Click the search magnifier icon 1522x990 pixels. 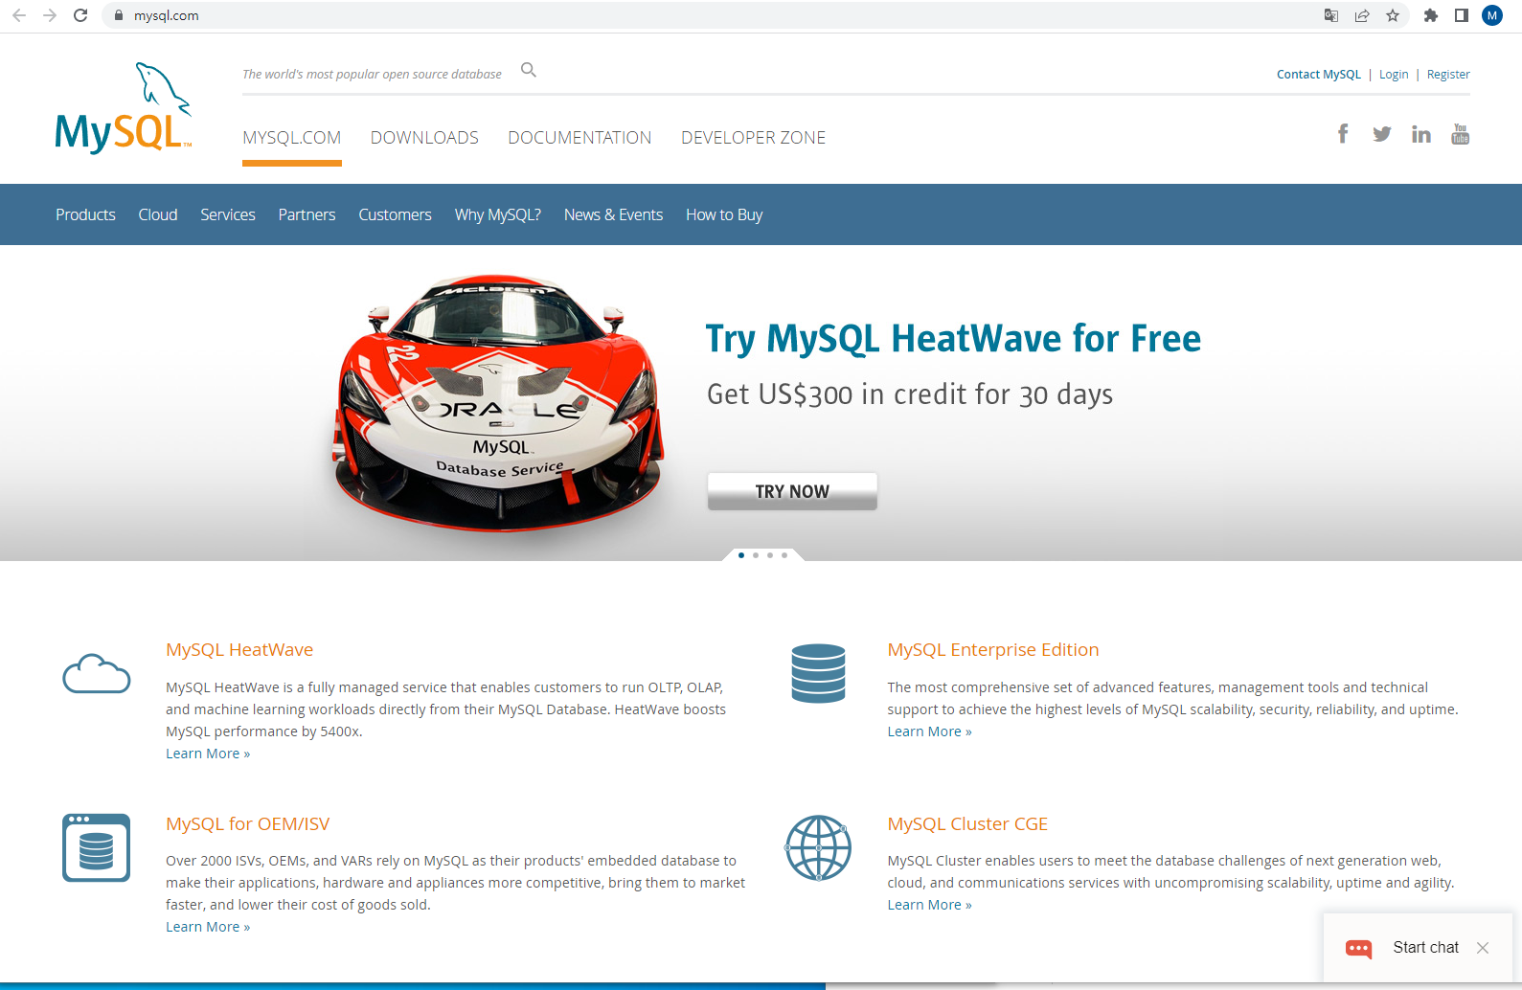coord(528,70)
